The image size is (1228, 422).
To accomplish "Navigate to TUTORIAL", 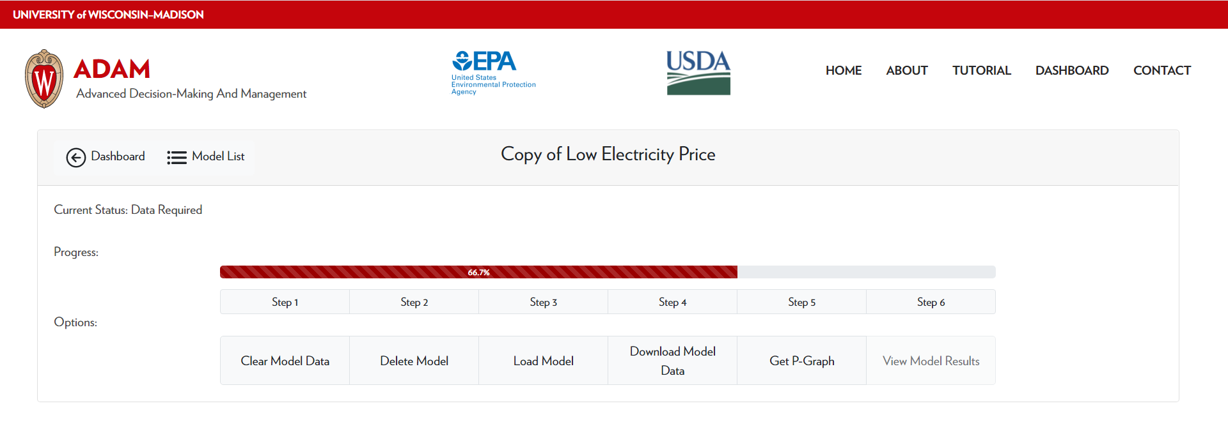I will coord(981,70).
